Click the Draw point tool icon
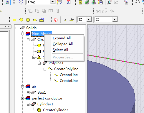This screenshot has width=144, height=113. click(x=65, y=20)
